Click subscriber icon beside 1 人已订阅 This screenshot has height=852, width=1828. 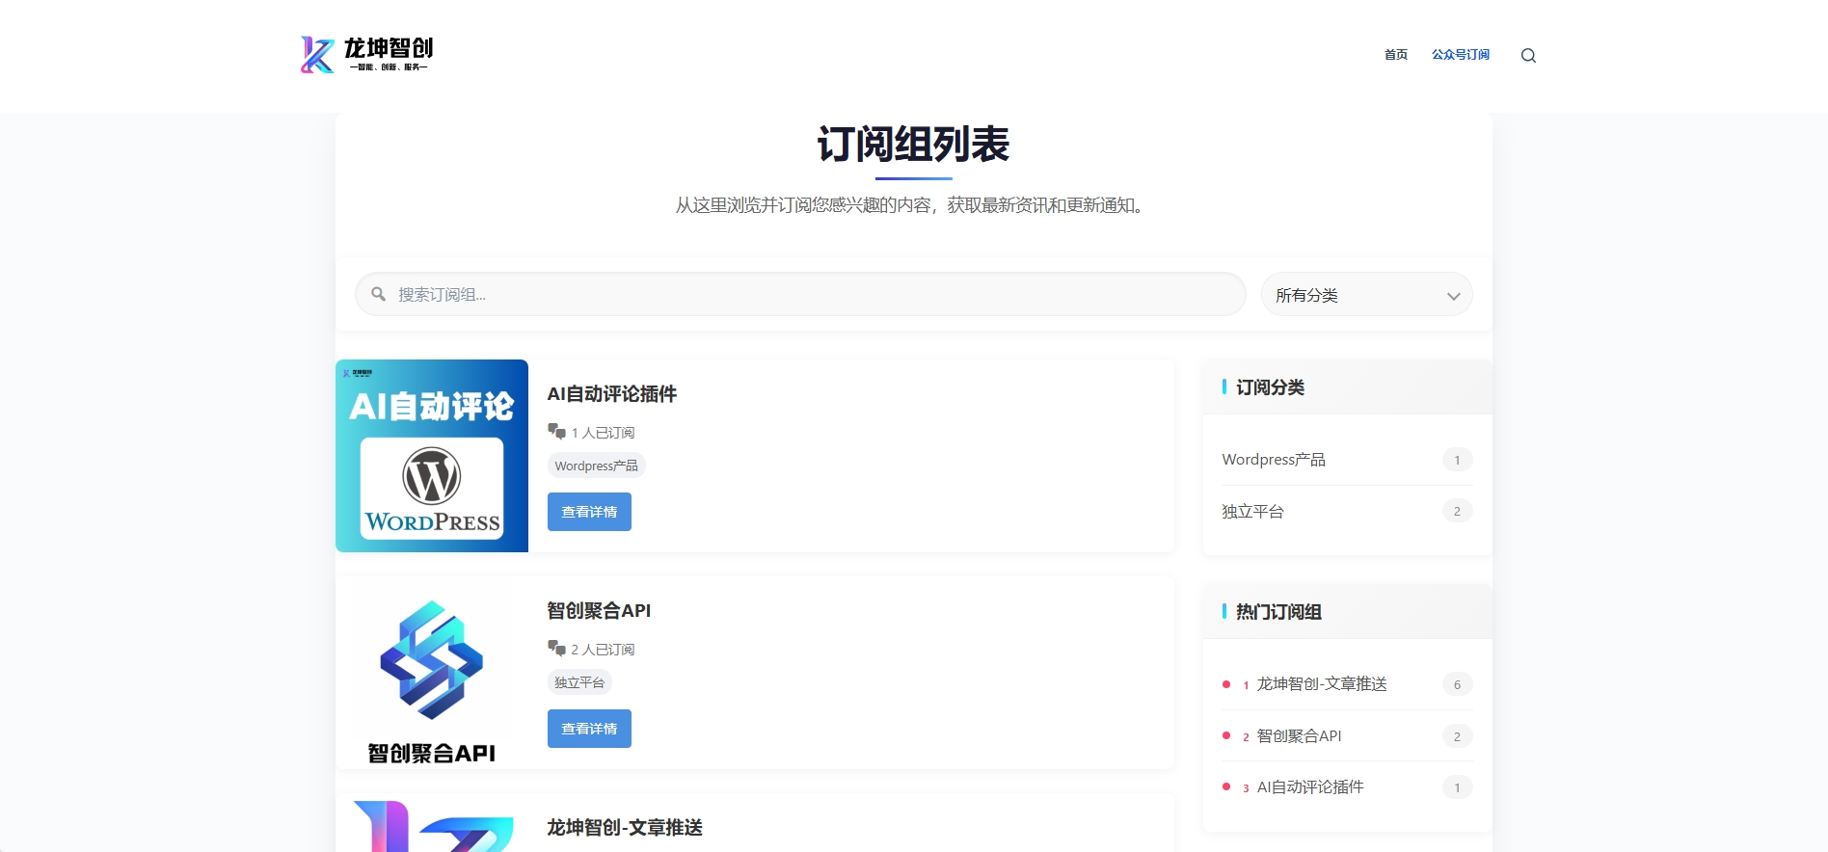pyautogui.click(x=556, y=431)
